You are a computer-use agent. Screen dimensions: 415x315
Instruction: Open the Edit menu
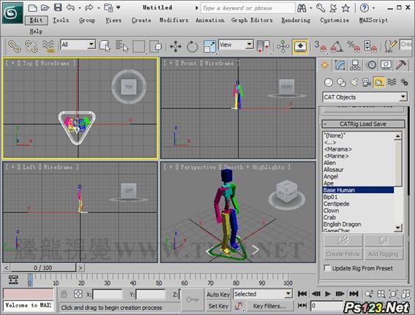pos(37,20)
